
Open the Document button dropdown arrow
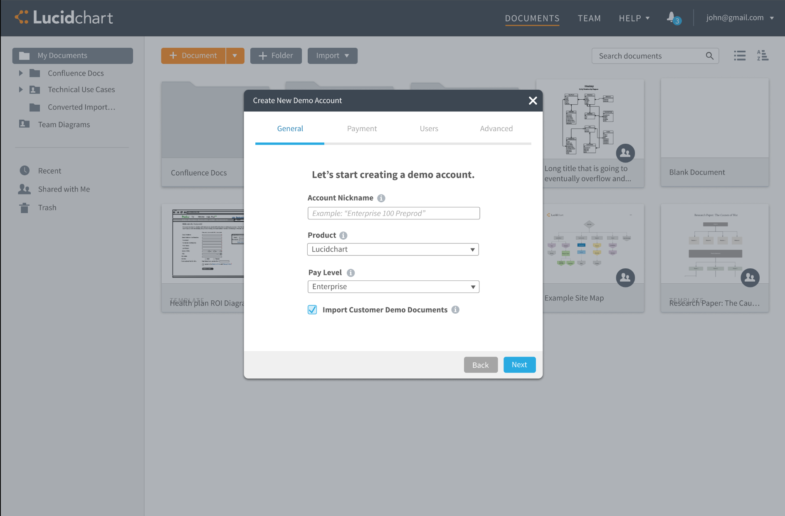pos(235,56)
